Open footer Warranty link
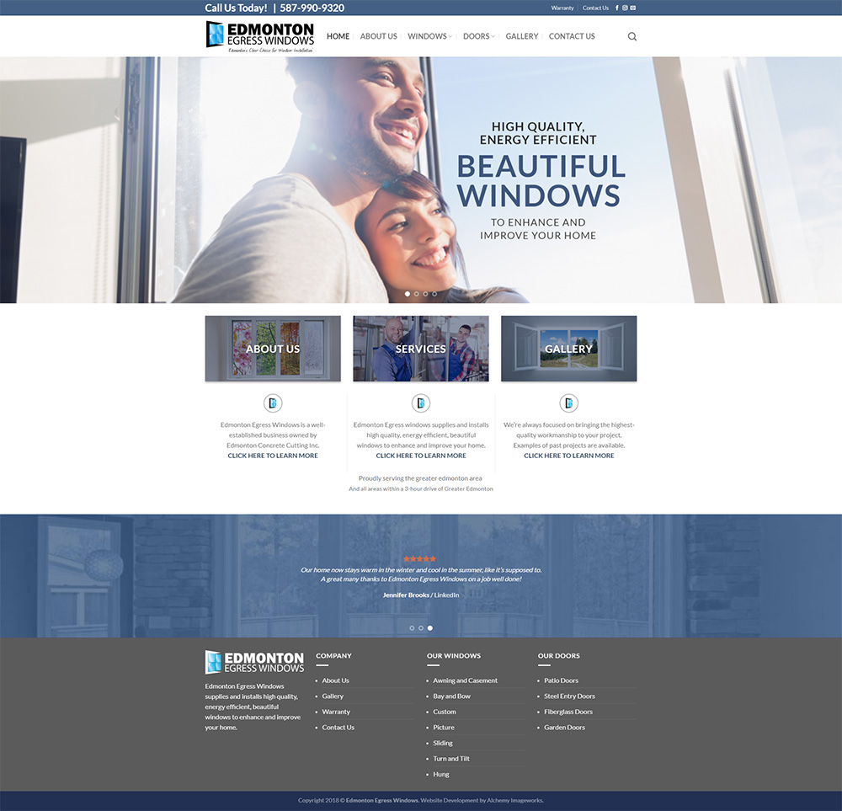842x811 pixels. pos(336,712)
